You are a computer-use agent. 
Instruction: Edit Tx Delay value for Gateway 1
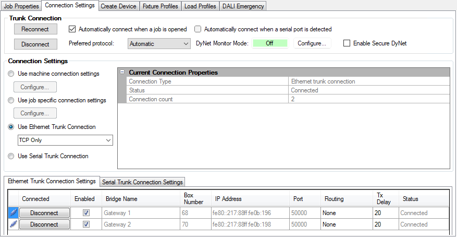click(385, 213)
